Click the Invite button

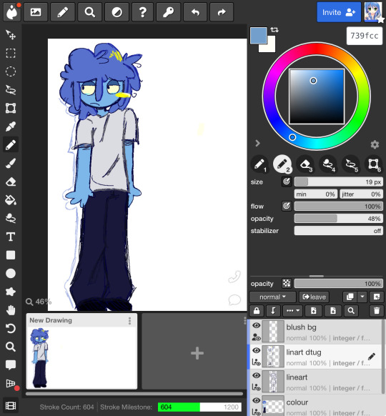[x=339, y=12]
